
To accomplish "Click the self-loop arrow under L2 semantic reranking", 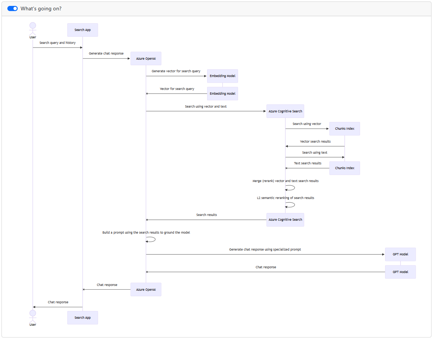I will (x=290, y=205).
